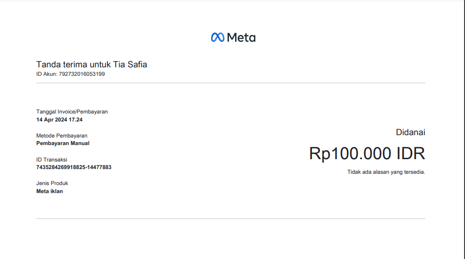Click the Tanggal Invoice/Pembayaran label
Viewport: 465px width, 259px height.
(x=72, y=112)
